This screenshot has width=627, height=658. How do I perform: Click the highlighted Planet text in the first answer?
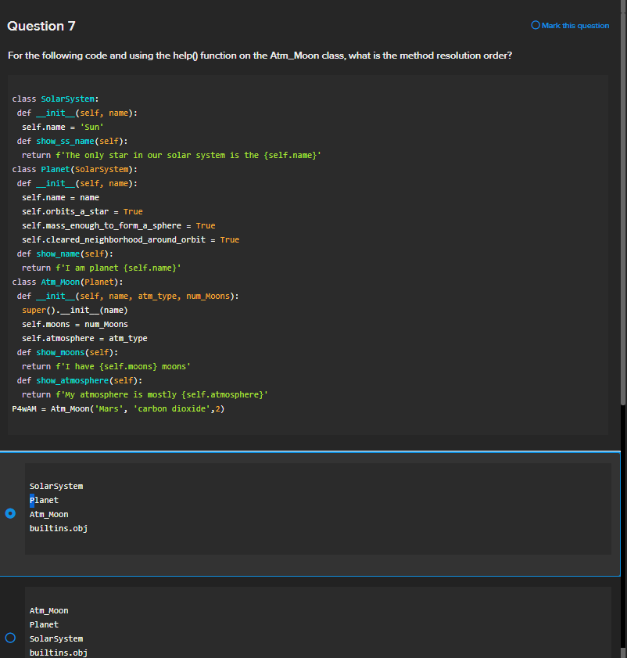coord(44,501)
